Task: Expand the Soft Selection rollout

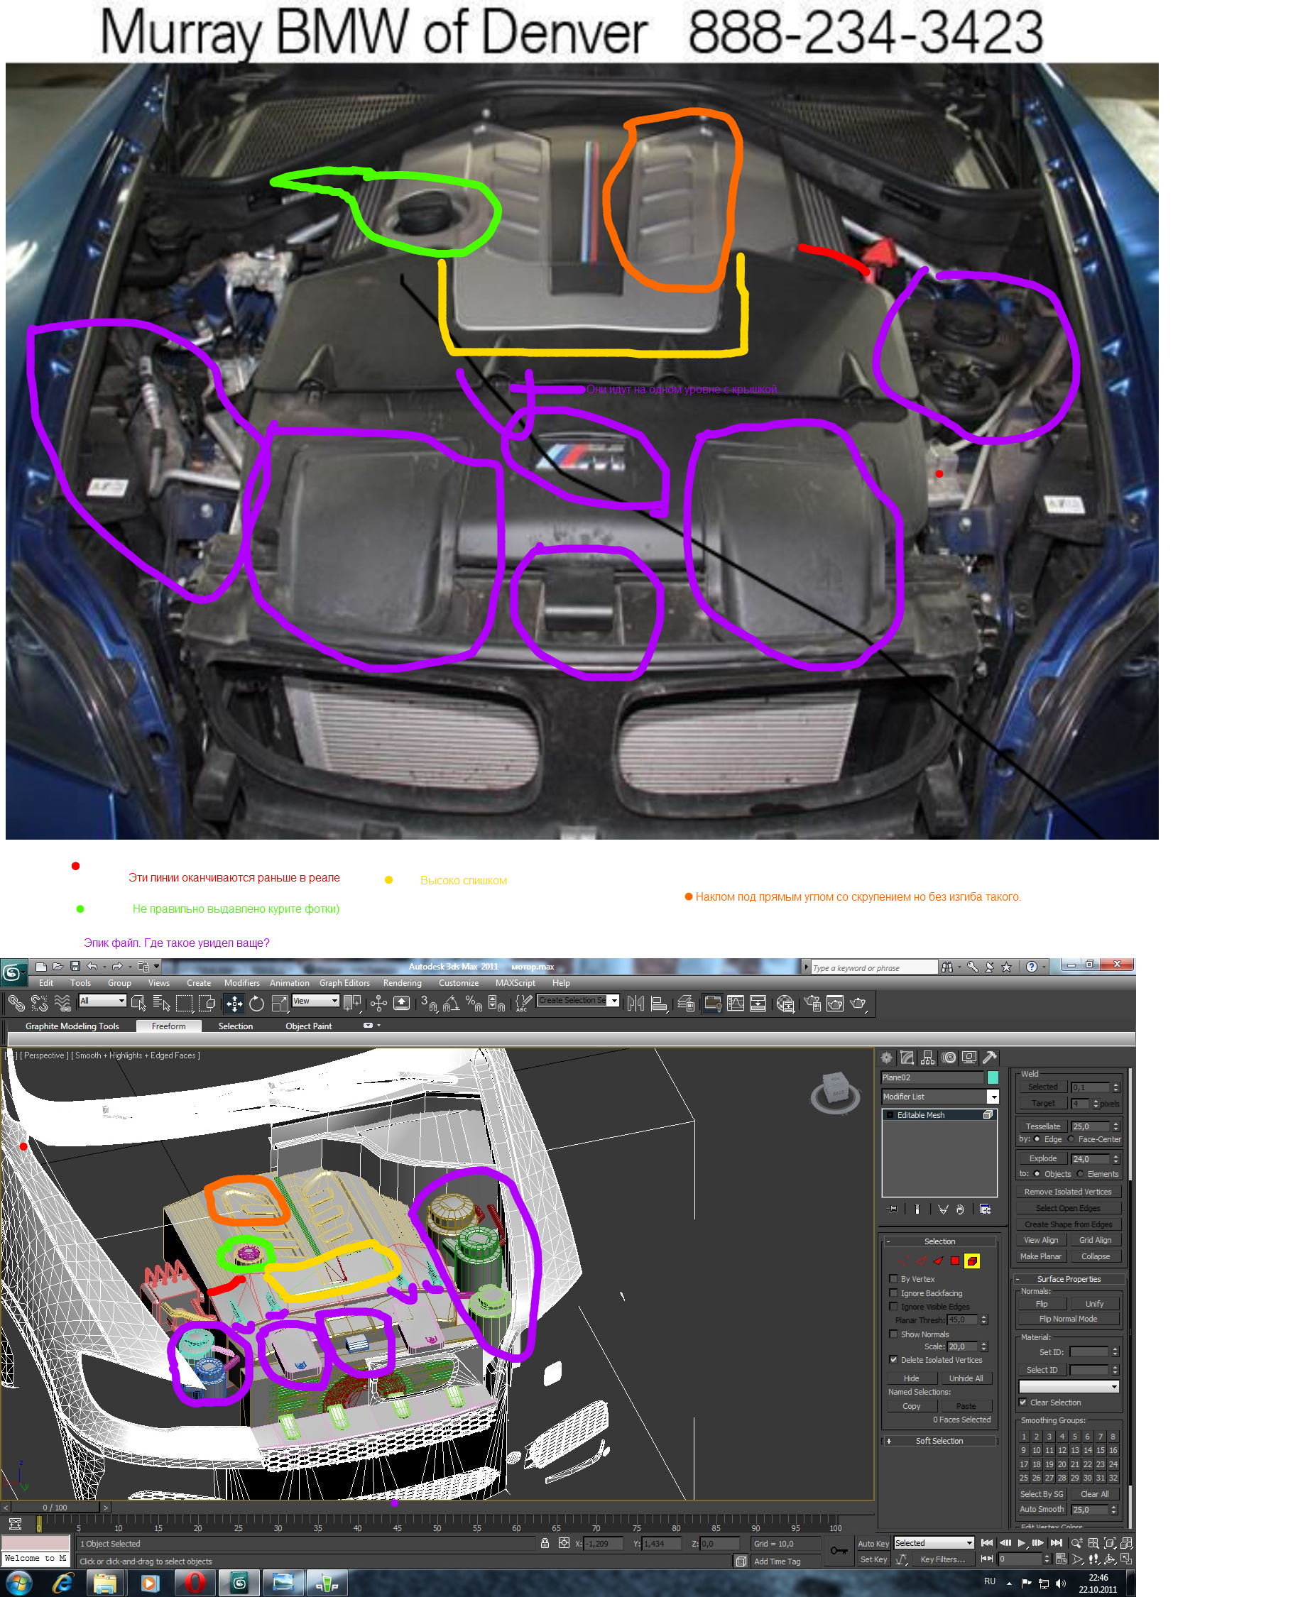Action: (939, 1441)
